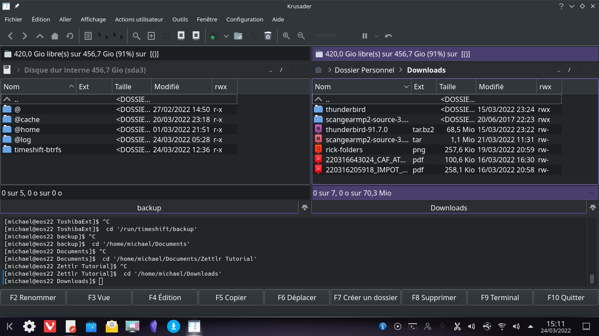
Task: Expand the right panel status bar chevron
Action: click(592, 193)
